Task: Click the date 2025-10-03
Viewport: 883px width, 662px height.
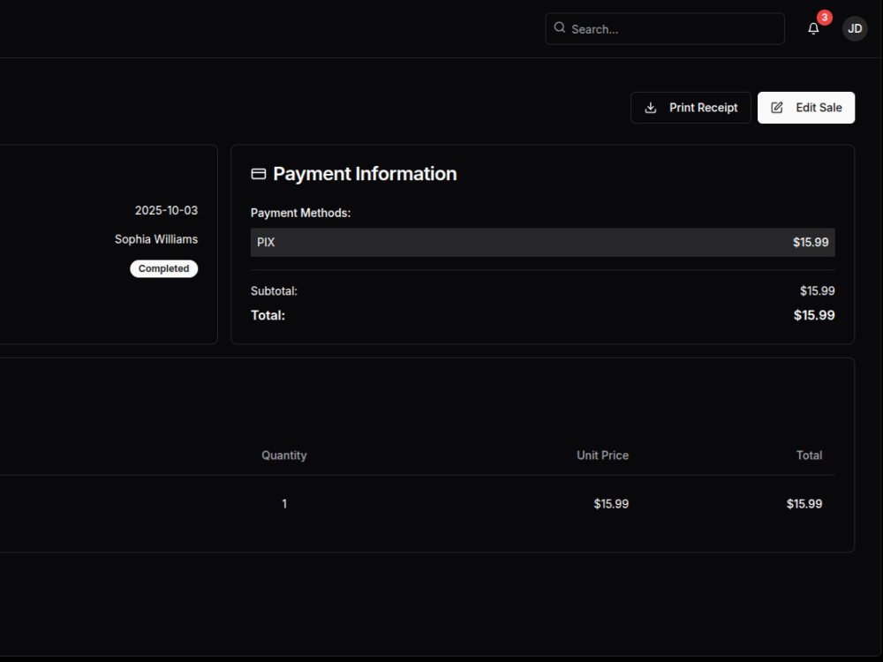Action: [166, 211]
